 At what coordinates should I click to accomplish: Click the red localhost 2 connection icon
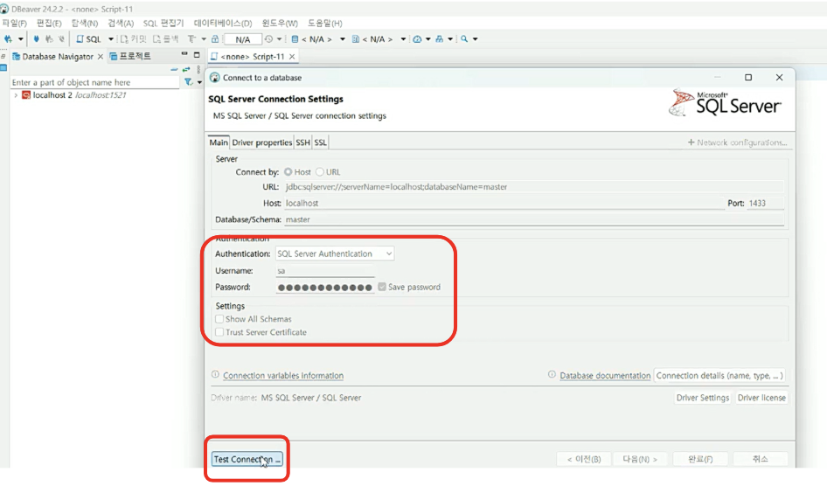pos(26,95)
